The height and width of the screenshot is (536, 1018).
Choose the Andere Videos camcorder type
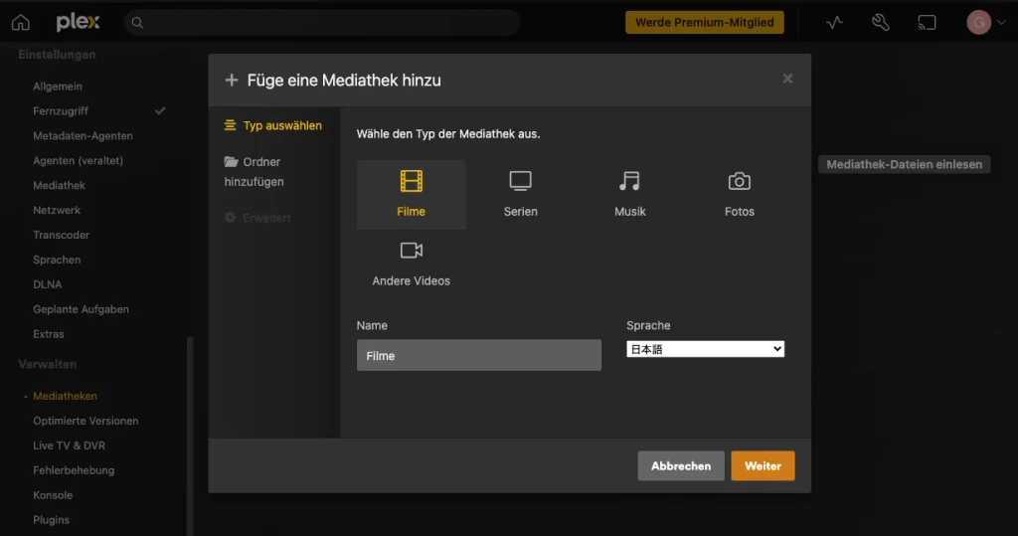pos(411,264)
